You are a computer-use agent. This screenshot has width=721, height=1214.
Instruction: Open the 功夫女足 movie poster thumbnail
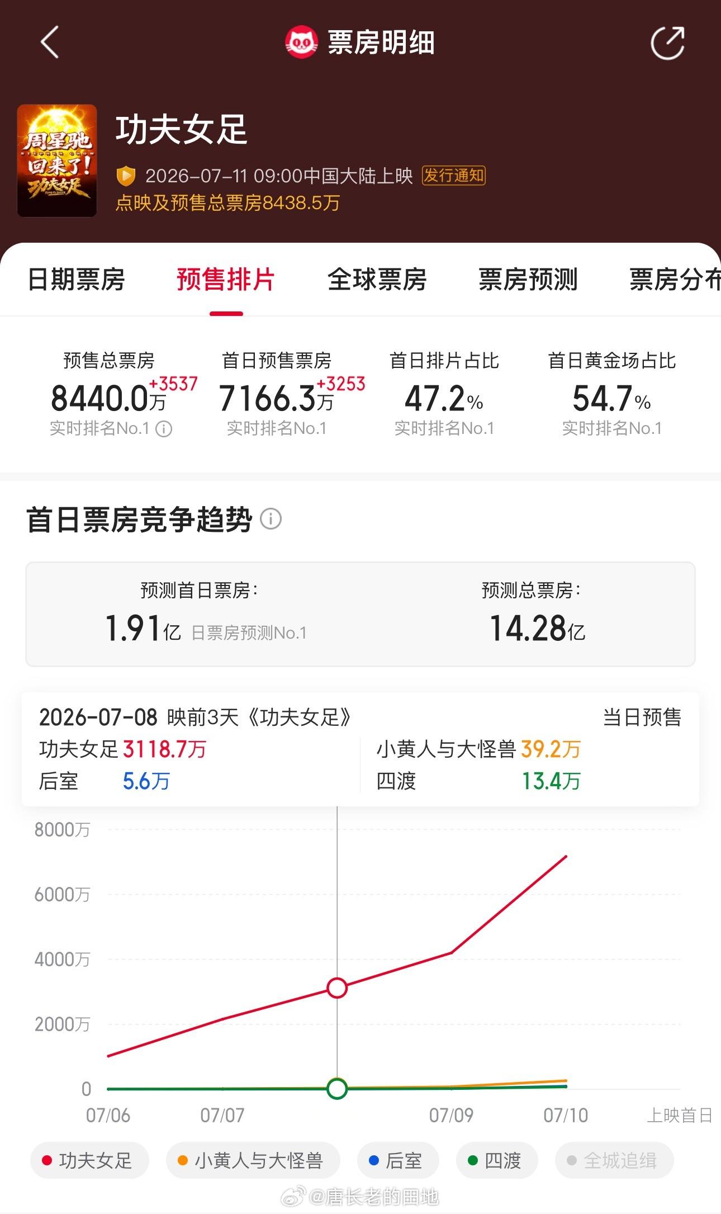tap(57, 160)
